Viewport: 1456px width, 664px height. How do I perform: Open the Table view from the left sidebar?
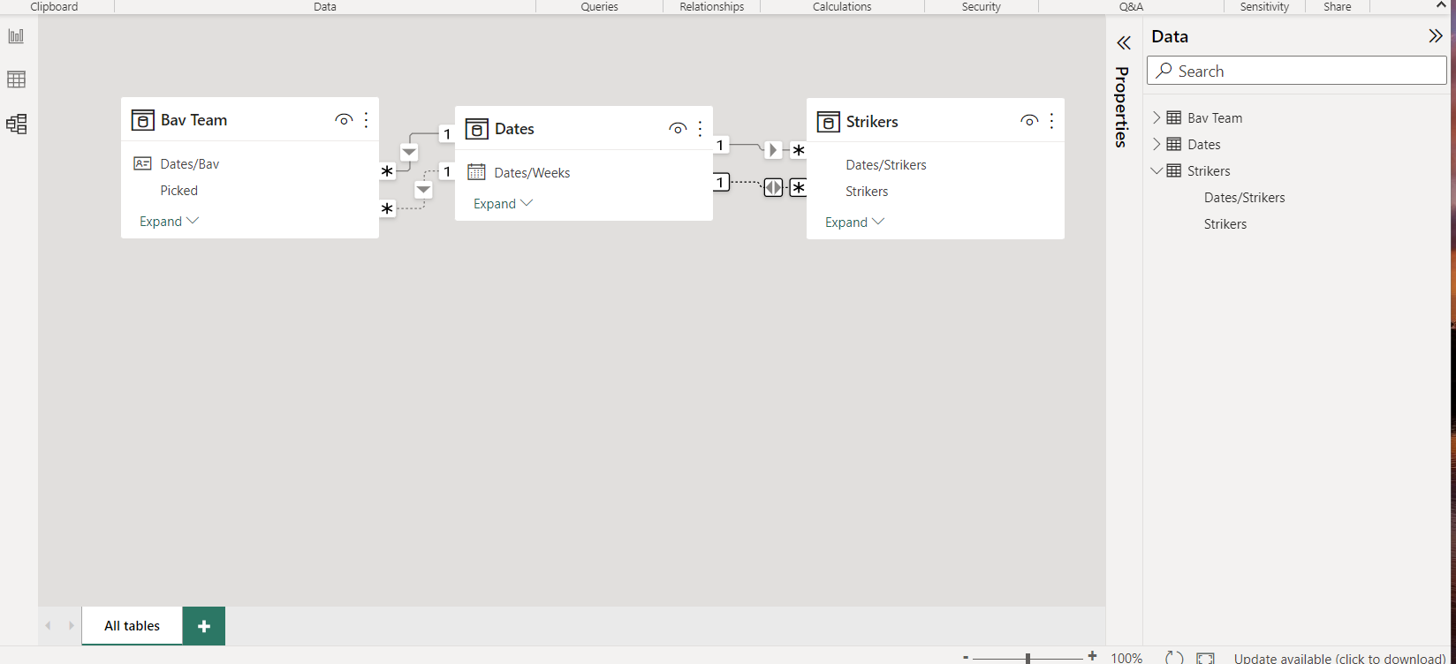[x=16, y=79]
